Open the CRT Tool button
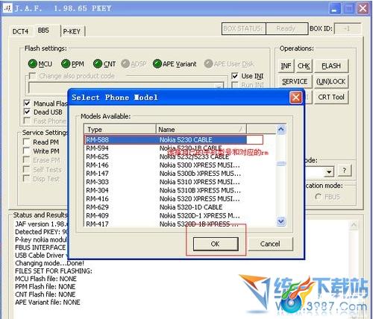 coord(331,97)
